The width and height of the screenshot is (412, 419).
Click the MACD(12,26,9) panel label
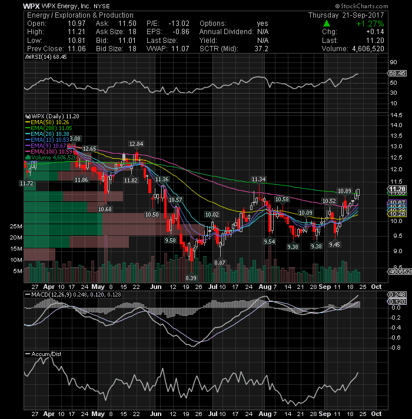point(73,295)
